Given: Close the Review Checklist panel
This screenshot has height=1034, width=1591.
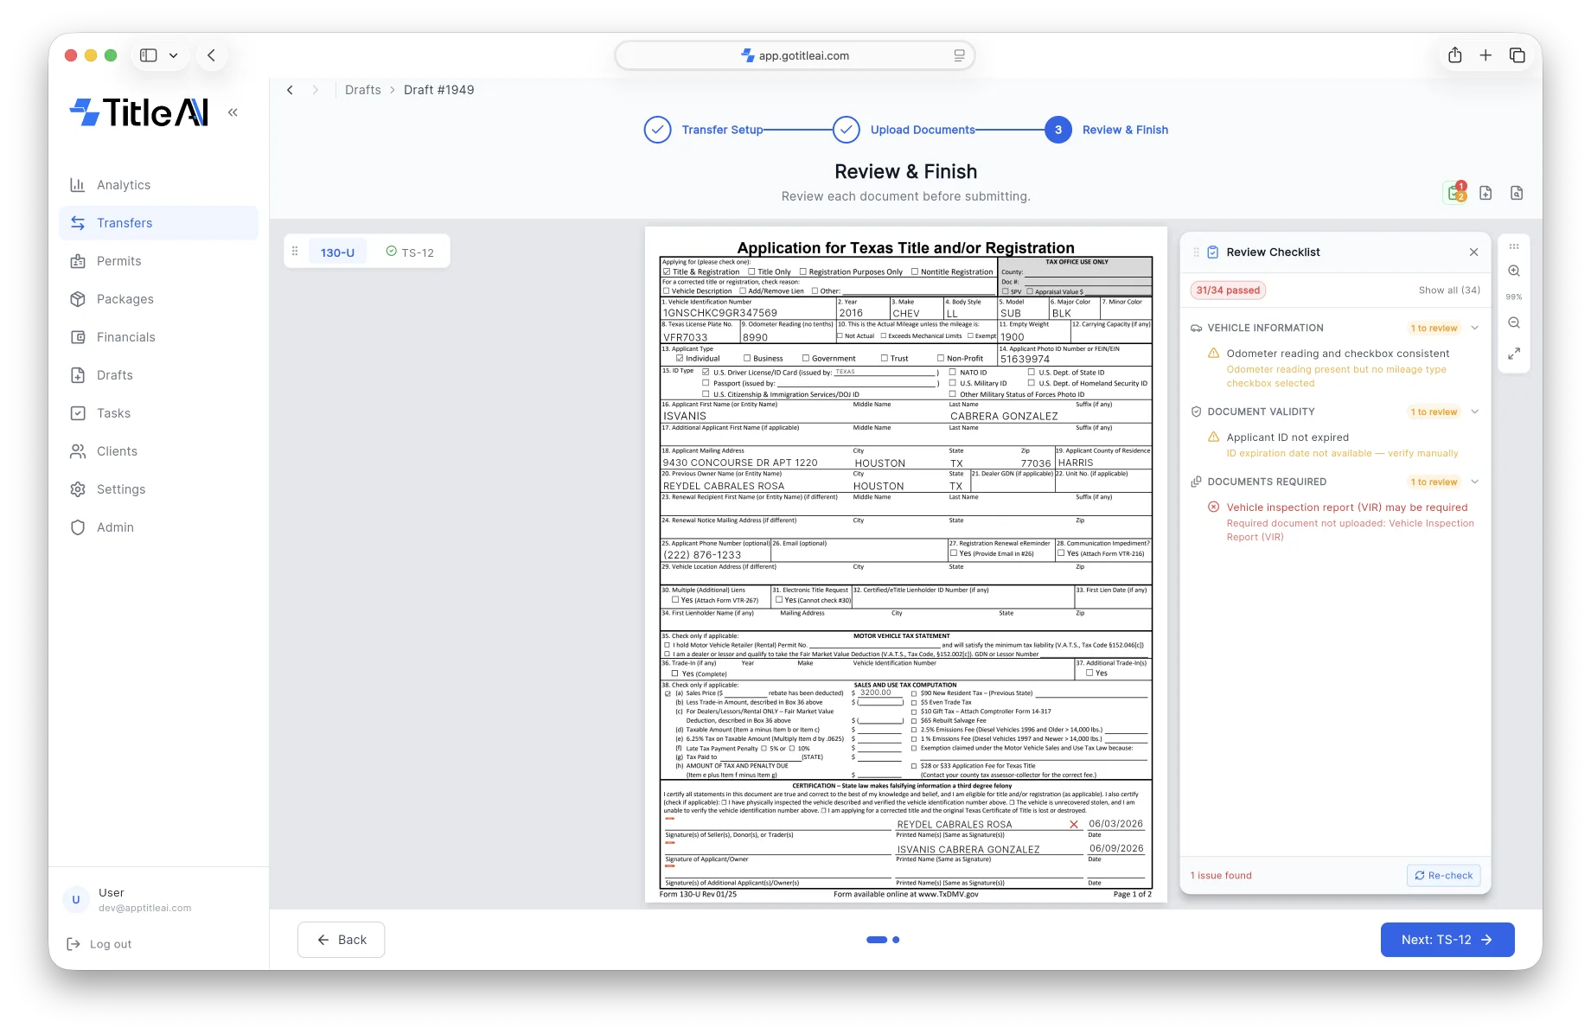Looking at the screenshot, I should point(1473,252).
